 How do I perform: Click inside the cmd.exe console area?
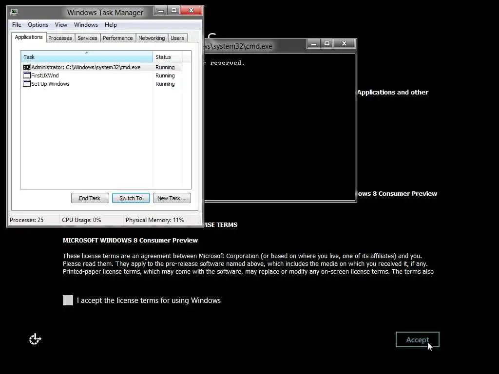click(x=279, y=127)
